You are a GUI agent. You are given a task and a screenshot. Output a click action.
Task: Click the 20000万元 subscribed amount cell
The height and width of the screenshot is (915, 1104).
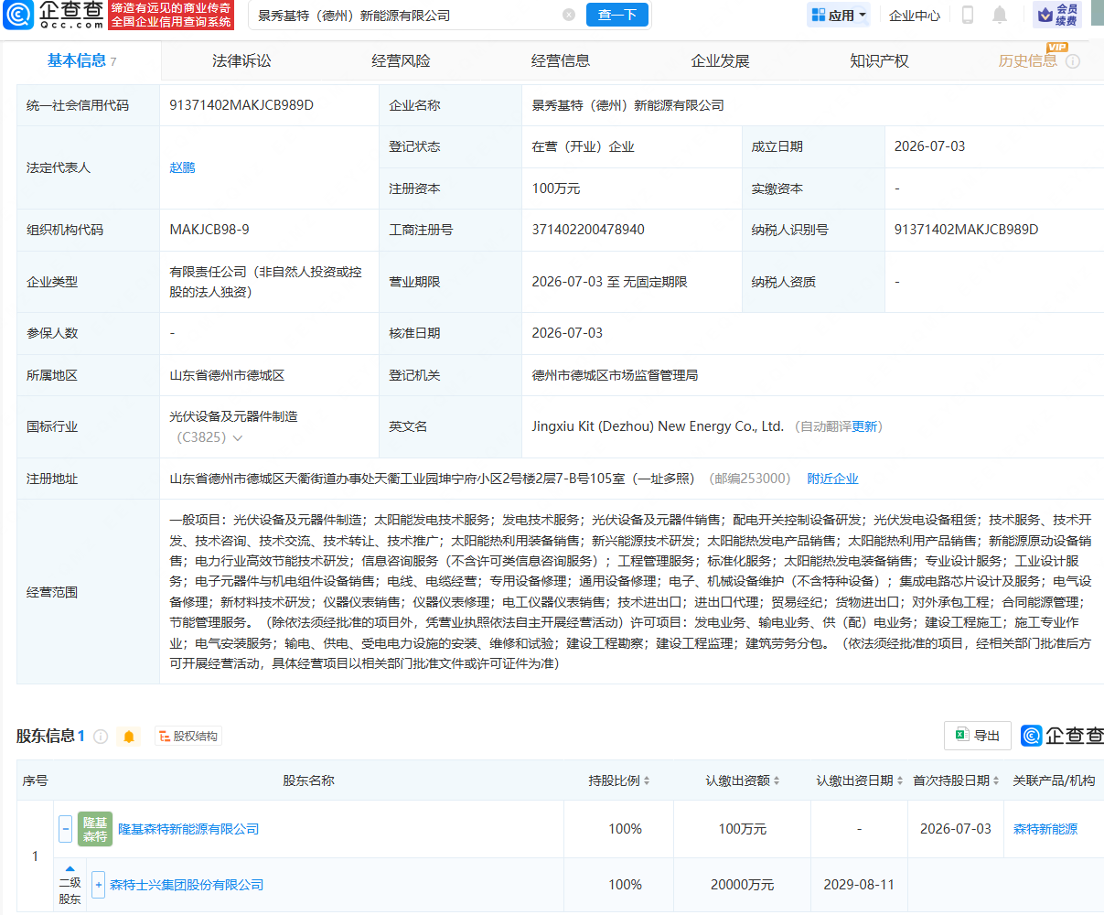pyautogui.click(x=742, y=885)
